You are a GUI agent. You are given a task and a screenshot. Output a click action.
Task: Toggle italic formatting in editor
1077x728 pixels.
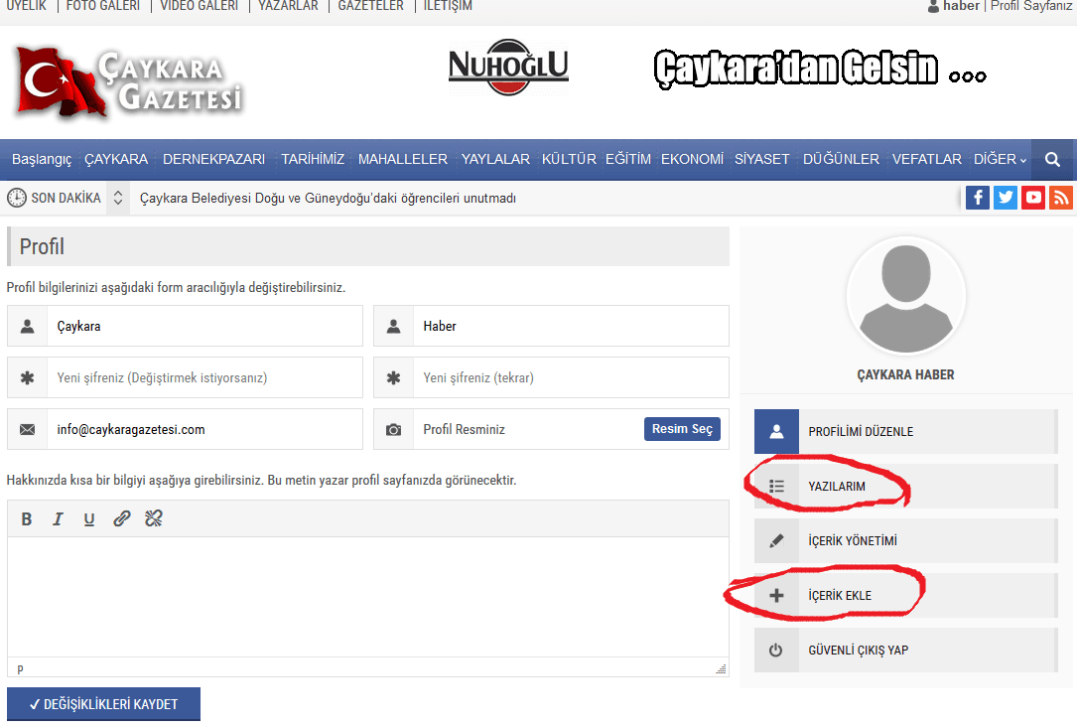click(x=58, y=518)
